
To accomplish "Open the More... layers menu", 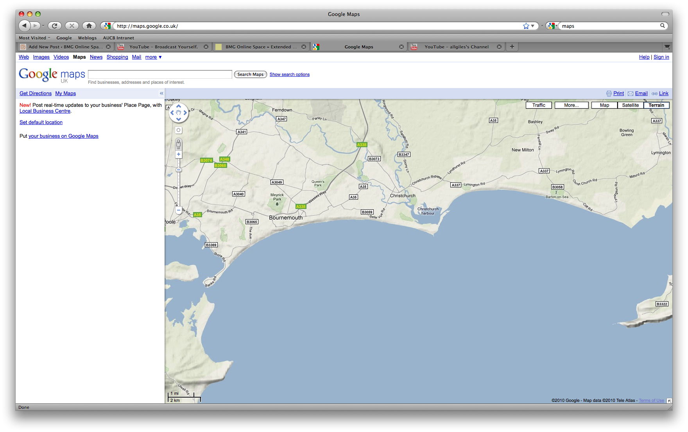I will click(572, 105).
